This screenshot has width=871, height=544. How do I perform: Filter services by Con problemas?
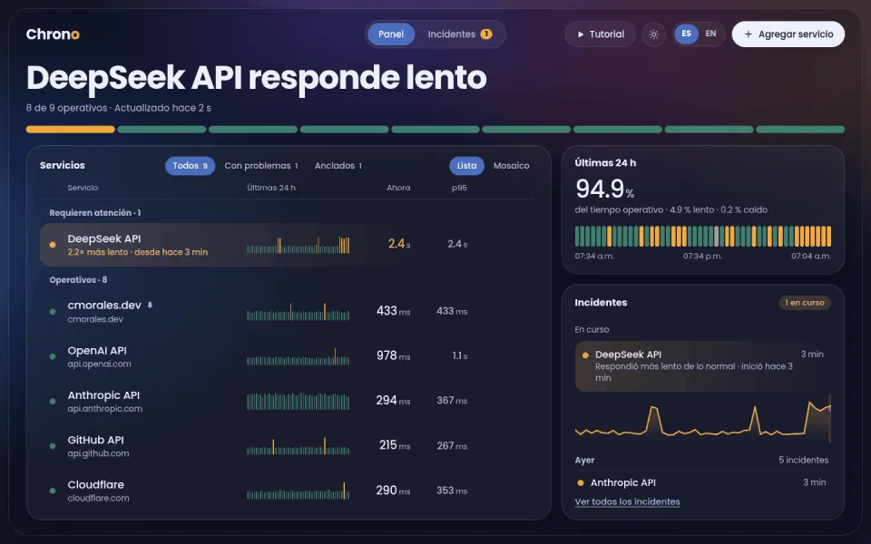point(261,165)
